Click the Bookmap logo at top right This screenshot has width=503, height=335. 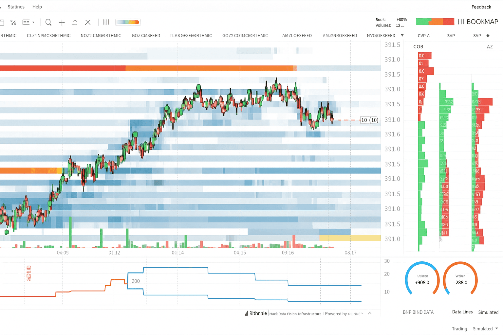click(478, 22)
